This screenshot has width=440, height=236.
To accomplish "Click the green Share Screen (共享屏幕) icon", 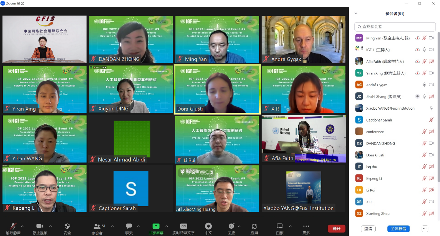I will (156, 226).
